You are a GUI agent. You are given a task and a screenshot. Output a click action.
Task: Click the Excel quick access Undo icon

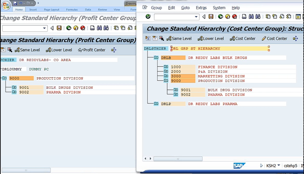point(21,3)
